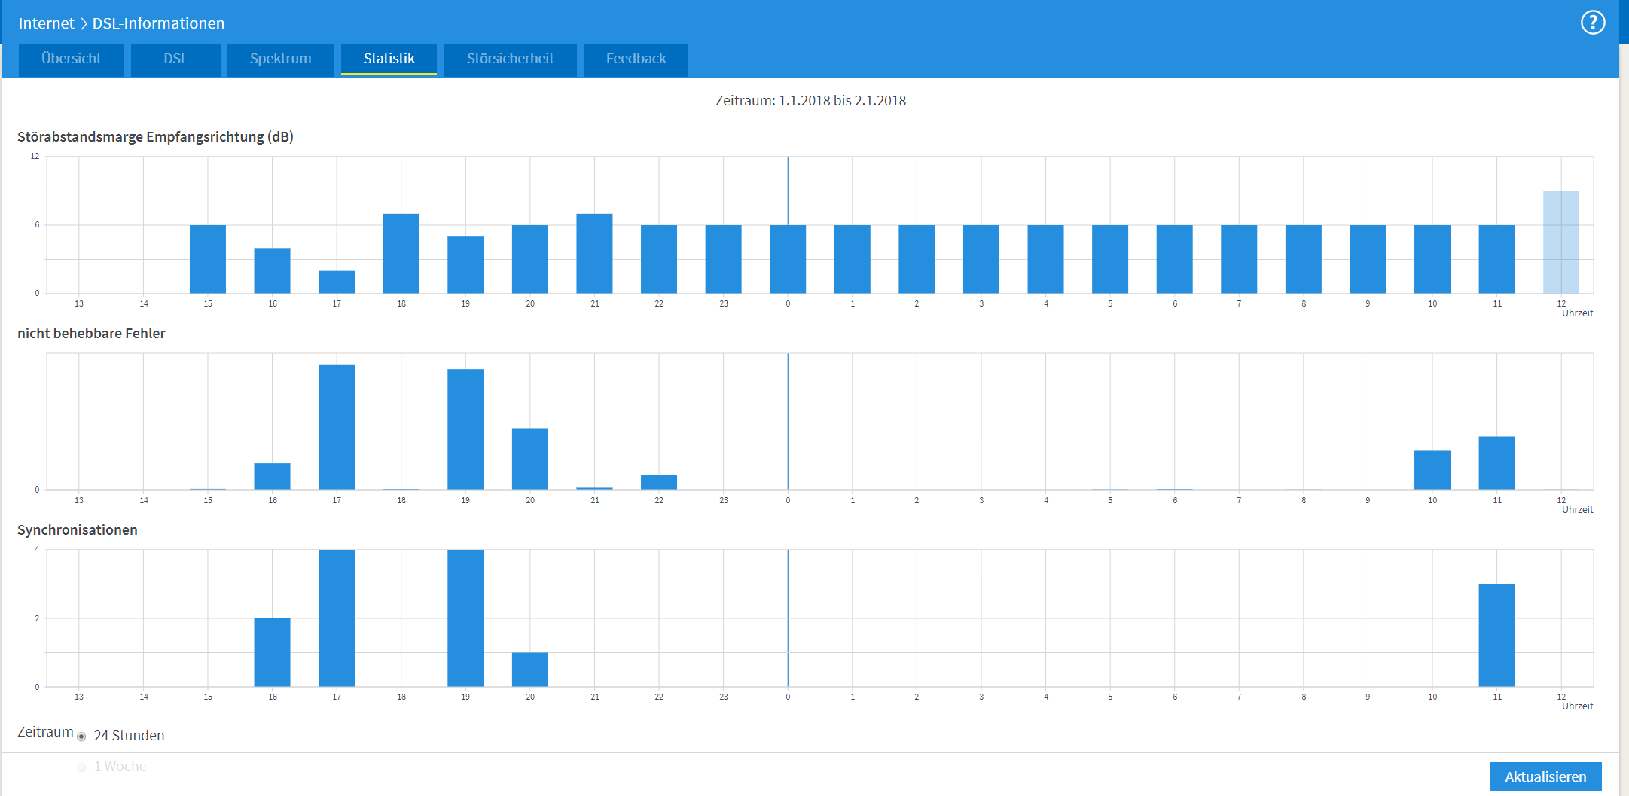This screenshot has height=796, width=1629.
Task: Select the 24 Stunden radio button
Action: [81, 737]
